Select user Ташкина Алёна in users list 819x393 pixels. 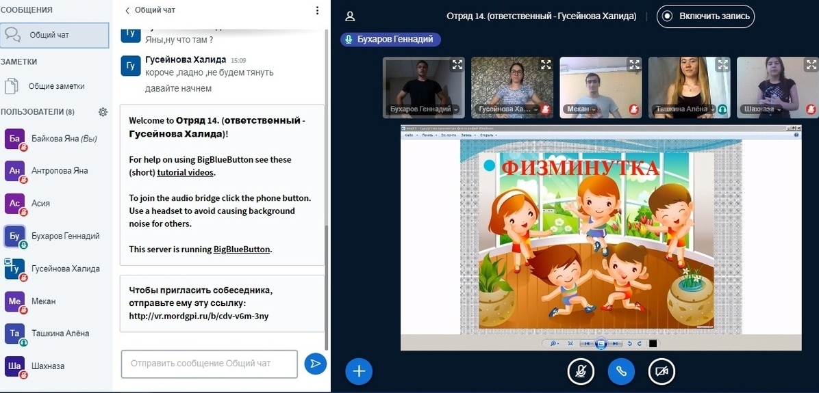click(55, 334)
